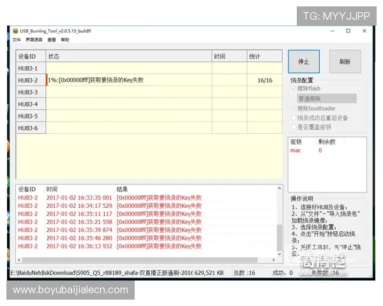Open the 界面语言 menu

[34, 40]
